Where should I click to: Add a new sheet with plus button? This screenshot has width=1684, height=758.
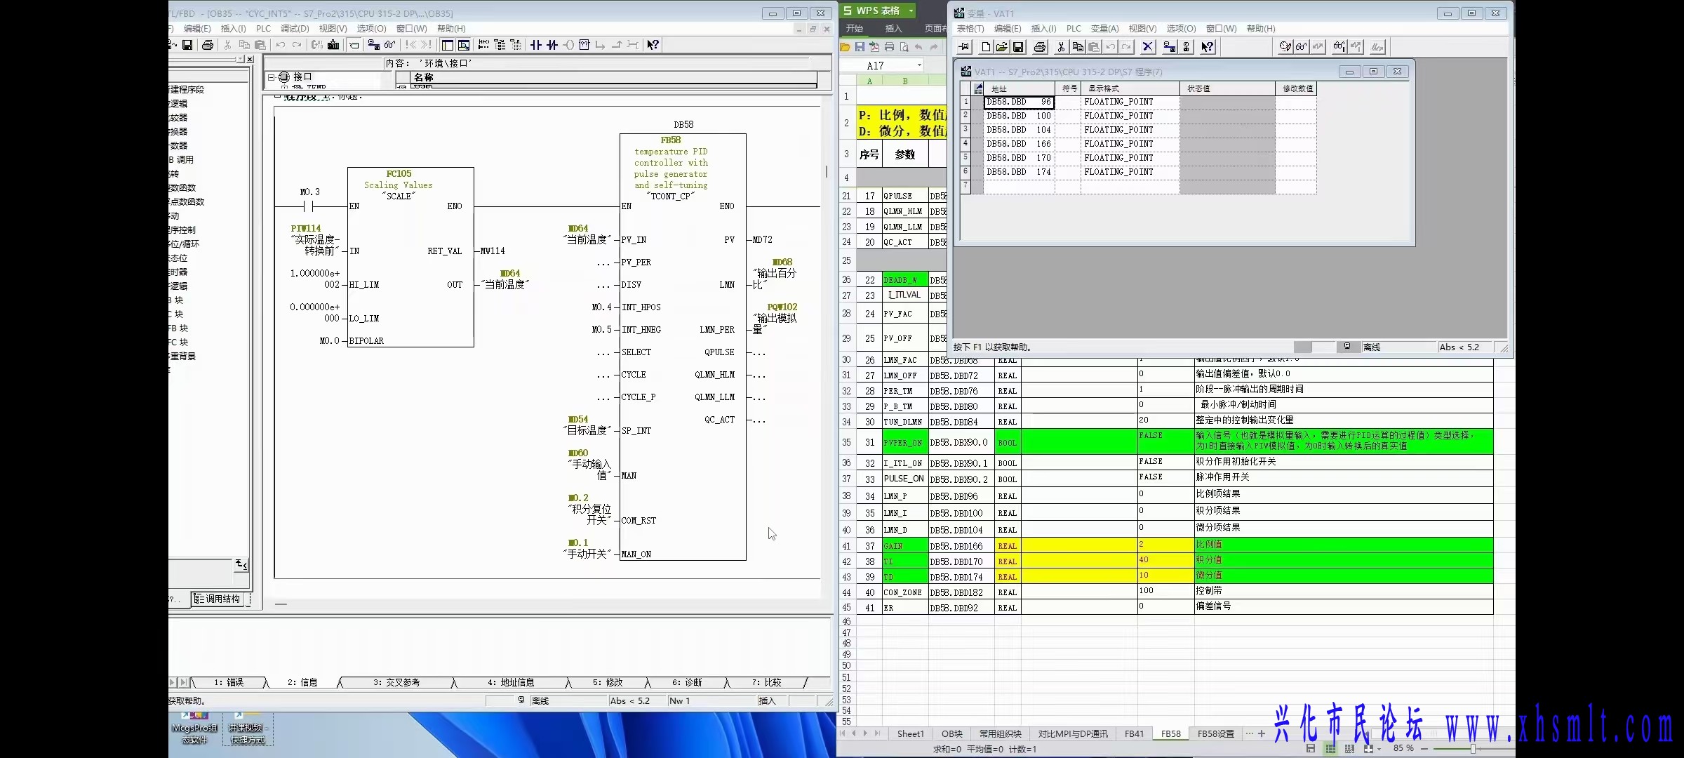1262,734
